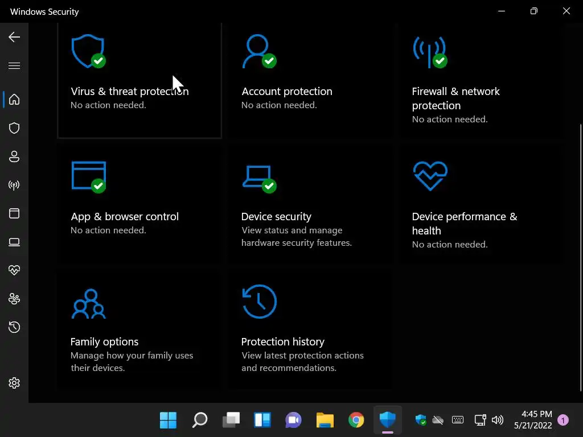
Task: Open Protection history clock icon in sidebar
Action: tap(14, 327)
